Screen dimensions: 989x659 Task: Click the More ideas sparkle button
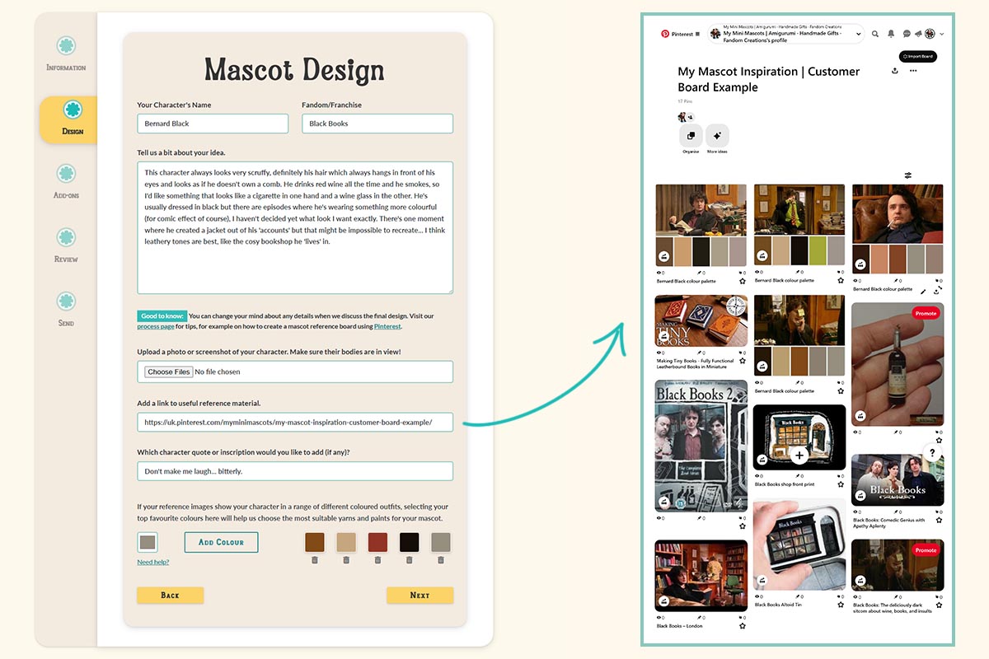(717, 136)
